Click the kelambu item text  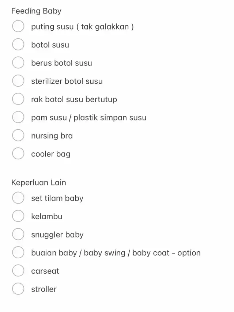[x=47, y=217]
